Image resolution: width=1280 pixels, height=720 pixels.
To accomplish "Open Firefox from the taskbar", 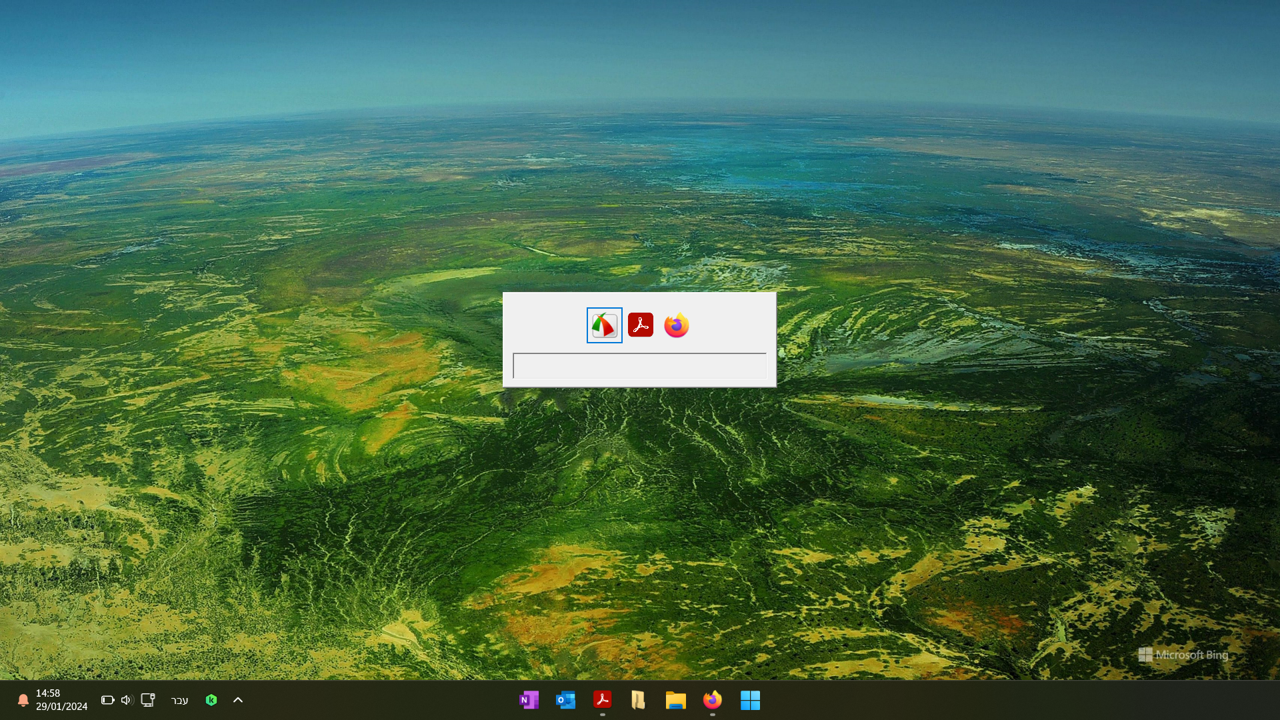I will [x=712, y=700].
